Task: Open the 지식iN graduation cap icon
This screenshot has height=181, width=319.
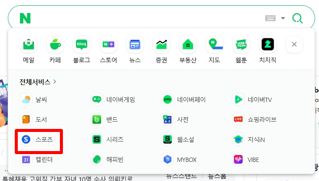Action: coord(238,139)
